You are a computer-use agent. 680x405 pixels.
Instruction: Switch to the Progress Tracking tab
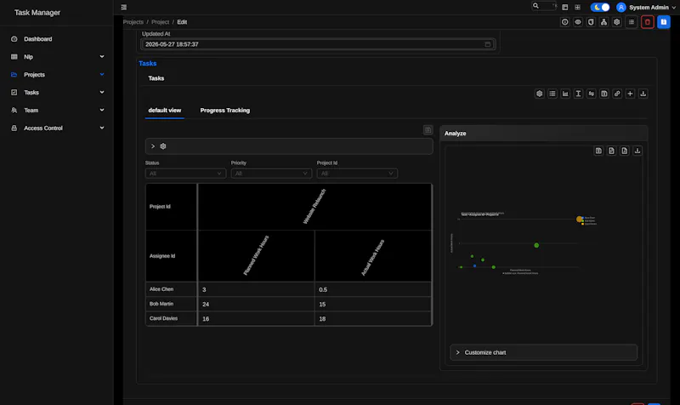click(224, 111)
